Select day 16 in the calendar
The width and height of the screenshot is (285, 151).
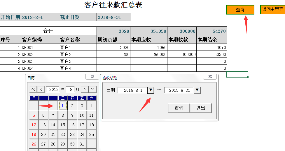[x=72, y=125]
